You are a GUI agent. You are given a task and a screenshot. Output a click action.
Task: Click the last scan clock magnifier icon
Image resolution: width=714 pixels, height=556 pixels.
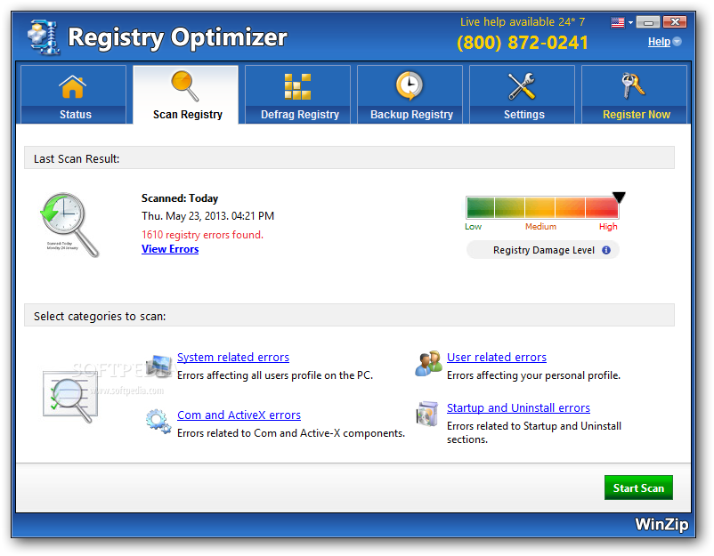pos(69,225)
